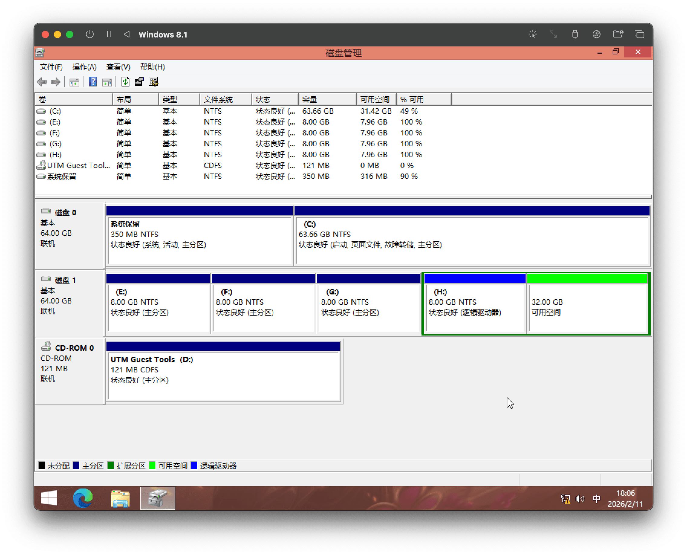
Task: Open the 查看(V) menu
Action: pyautogui.click(x=118, y=67)
